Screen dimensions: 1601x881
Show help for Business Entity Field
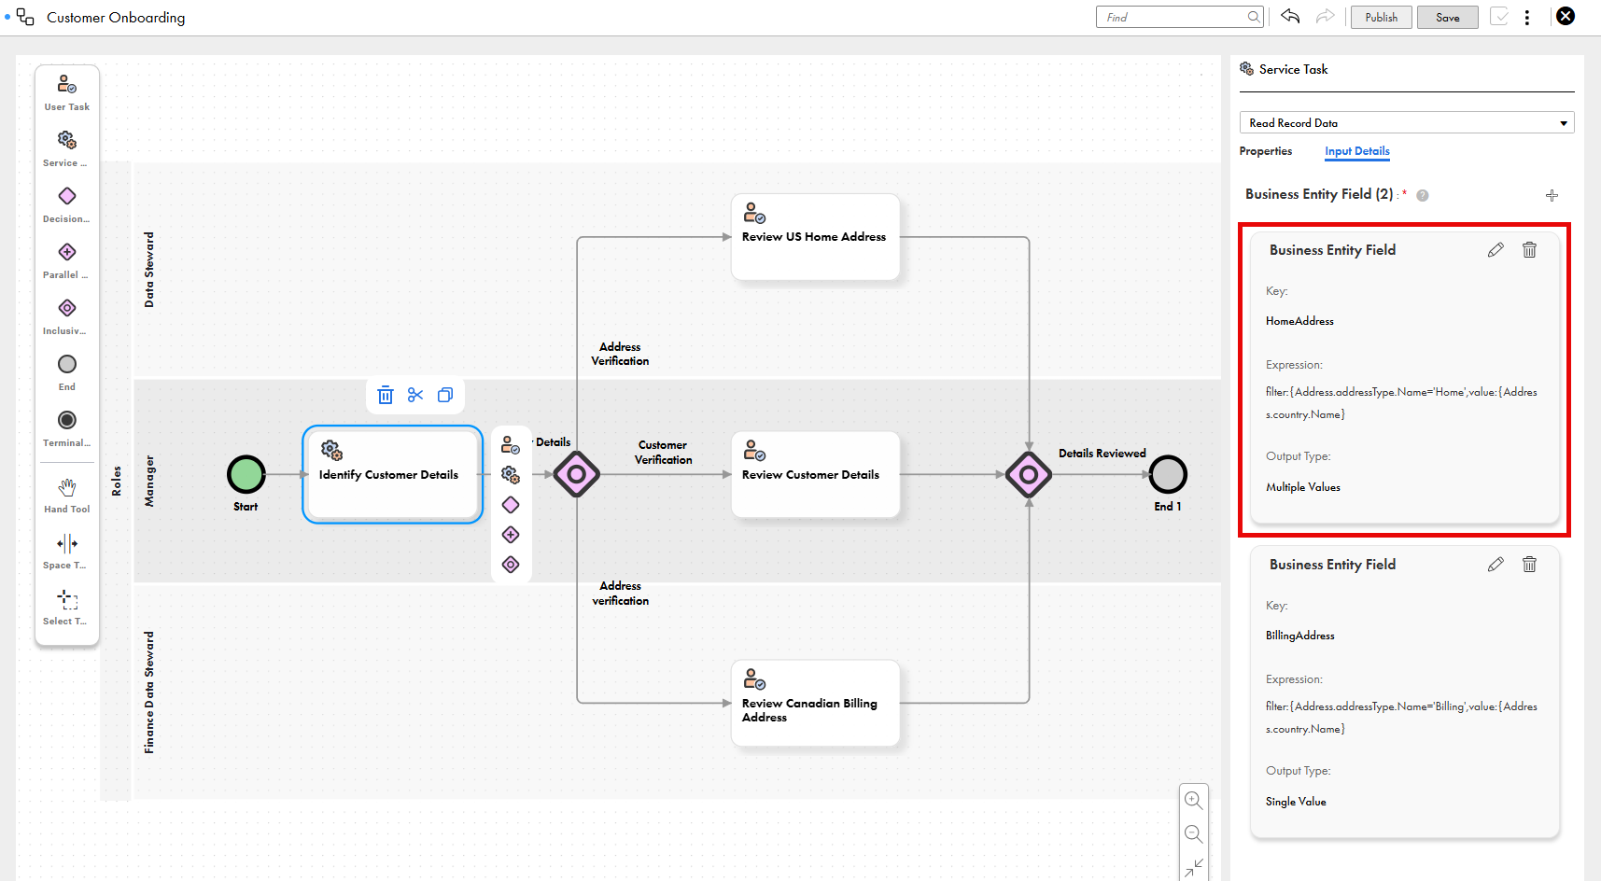point(1423,195)
